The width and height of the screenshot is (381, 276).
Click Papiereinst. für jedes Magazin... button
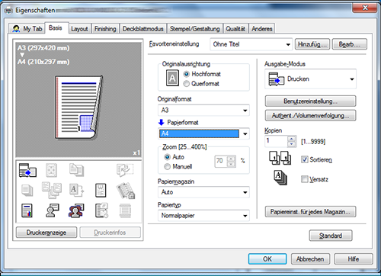click(310, 212)
